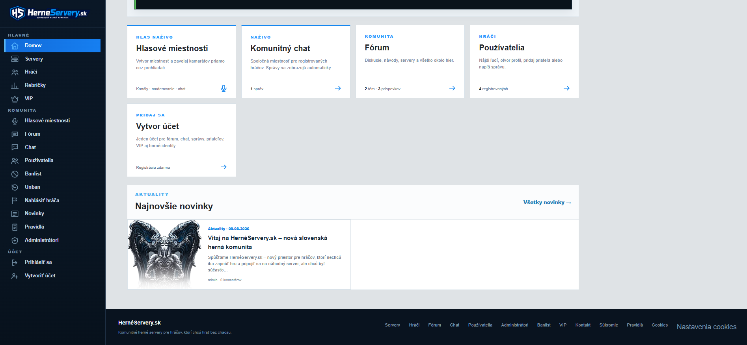747x345 pixels.
Task: Click the VIP crown icon
Action: click(x=15, y=99)
